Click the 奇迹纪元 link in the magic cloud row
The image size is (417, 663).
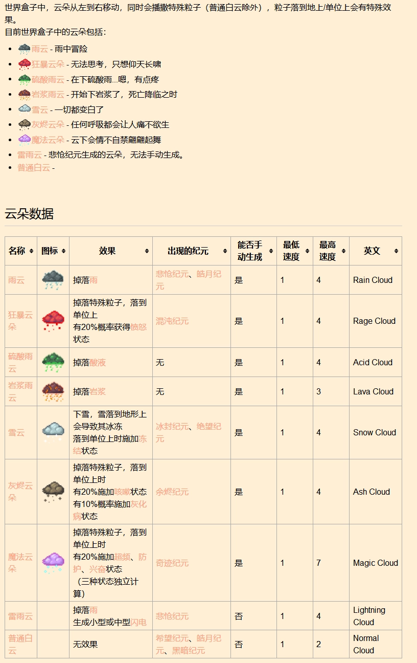point(172,563)
